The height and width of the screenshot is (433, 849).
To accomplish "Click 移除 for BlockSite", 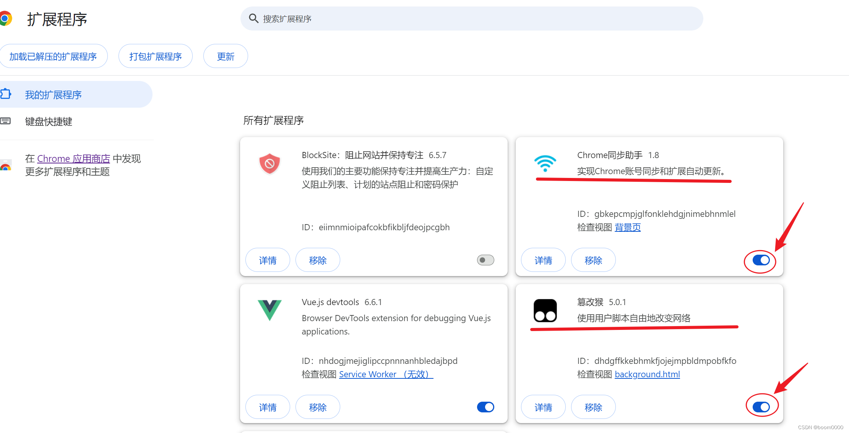I will coord(318,260).
